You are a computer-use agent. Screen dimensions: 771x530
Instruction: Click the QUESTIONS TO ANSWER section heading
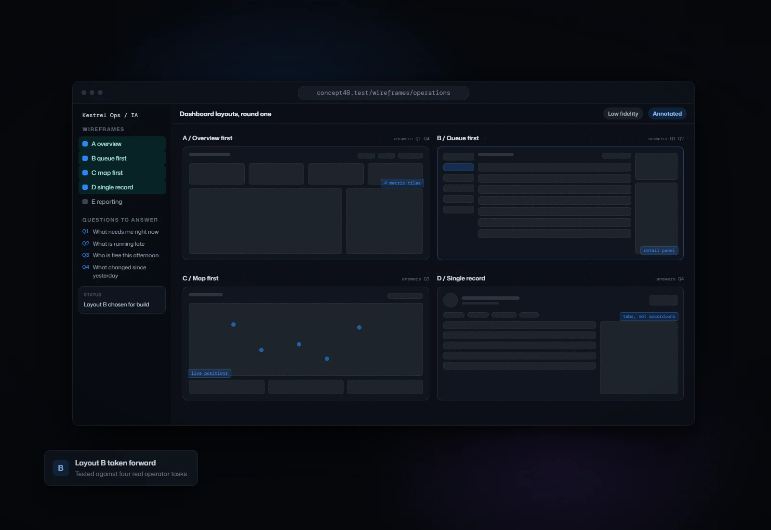pyautogui.click(x=120, y=220)
